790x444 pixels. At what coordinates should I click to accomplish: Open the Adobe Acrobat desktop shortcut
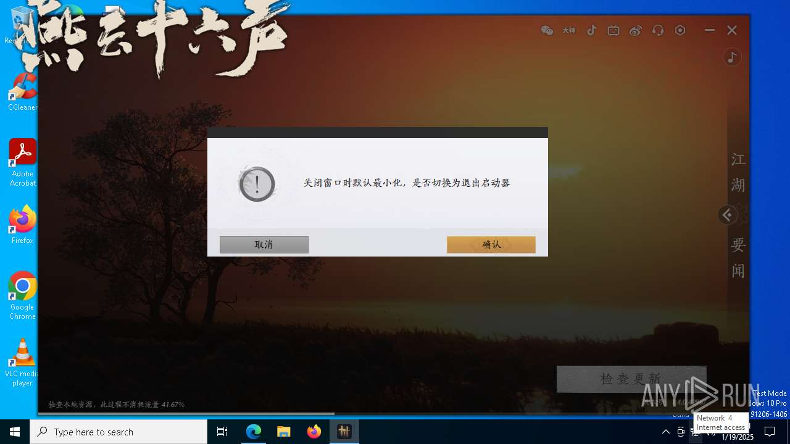pyautogui.click(x=22, y=163)
